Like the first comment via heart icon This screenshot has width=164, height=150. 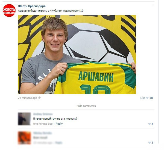[x=149, y=124]
